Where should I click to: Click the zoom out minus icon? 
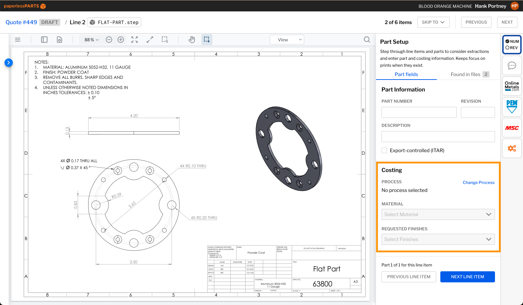click(109, 40)
